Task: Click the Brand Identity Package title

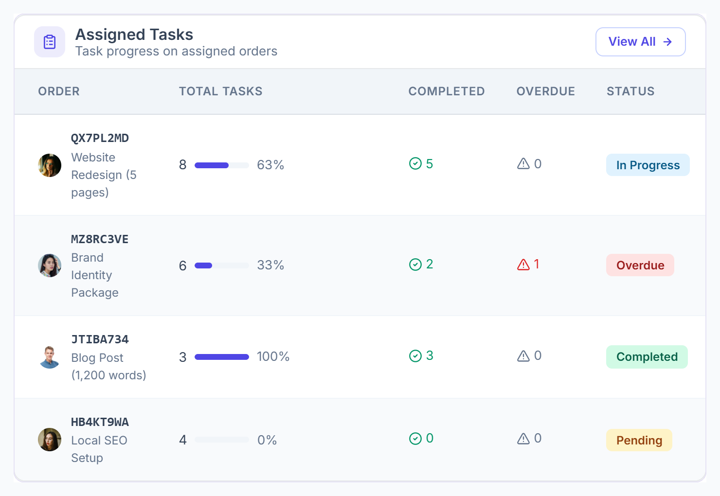Action: [95, 275]
